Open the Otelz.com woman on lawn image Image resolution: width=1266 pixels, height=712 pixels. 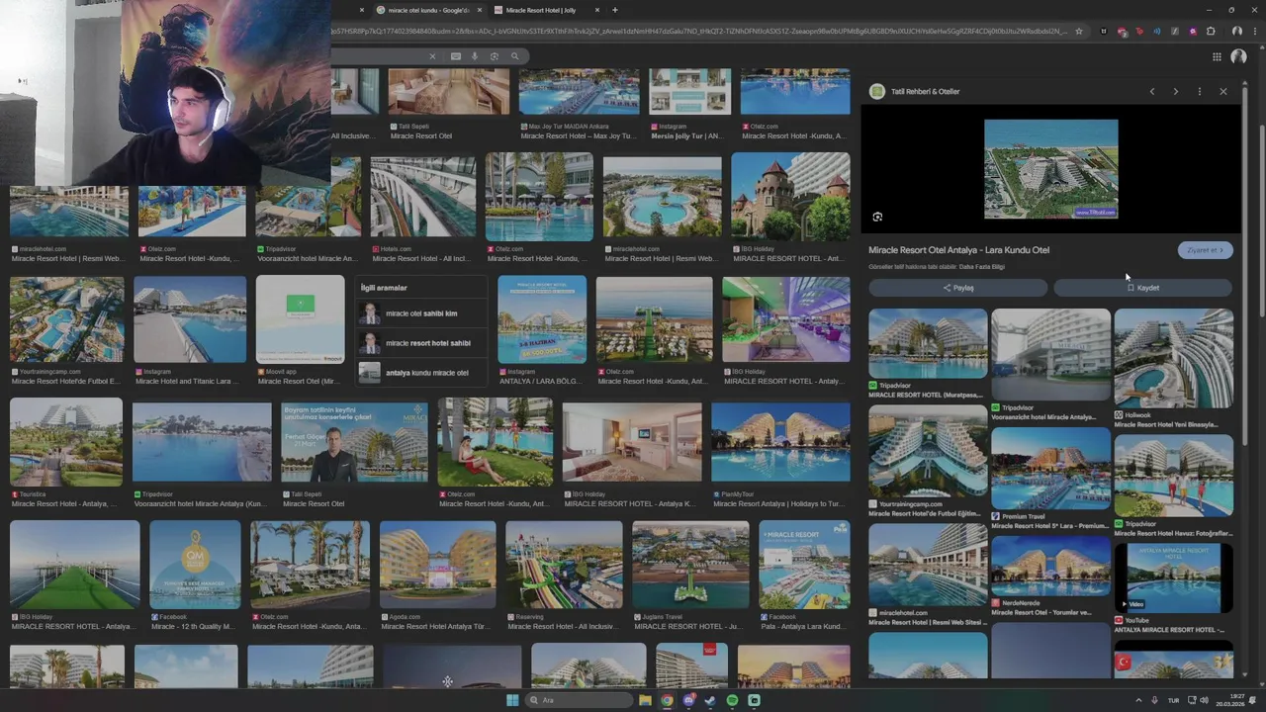496,442
